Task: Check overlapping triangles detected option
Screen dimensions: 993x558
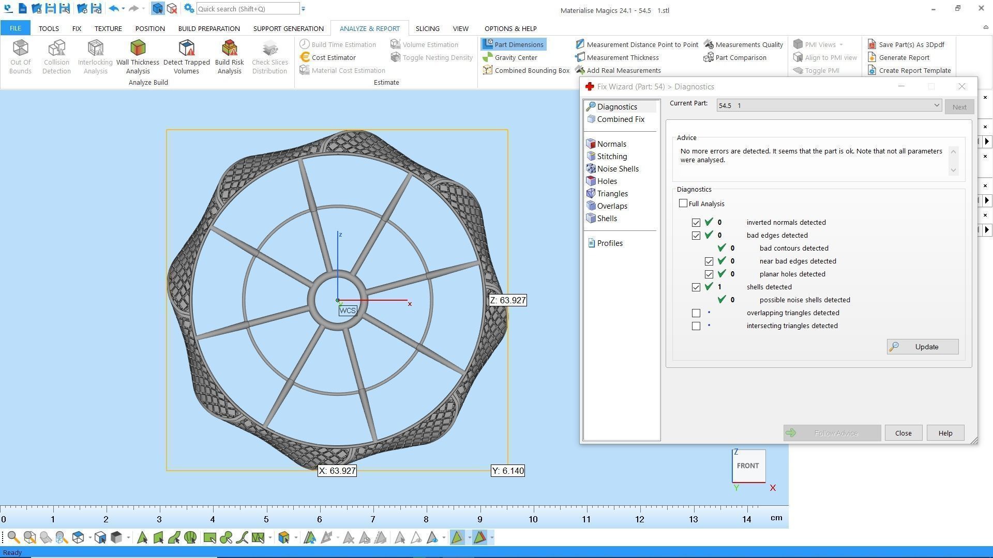Action: [696, 313]
